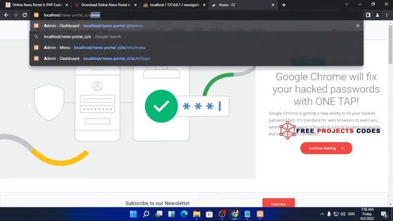Open the screen recorder icon on taskbar
This screenshot has height=221, width=393.
[x=222, y=214]
